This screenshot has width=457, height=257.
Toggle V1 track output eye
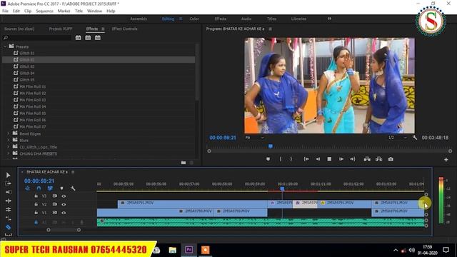point(64,213)
